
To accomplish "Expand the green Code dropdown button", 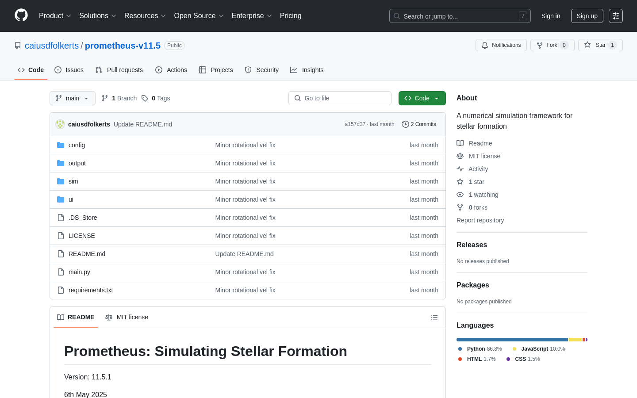I will (422, 98).
